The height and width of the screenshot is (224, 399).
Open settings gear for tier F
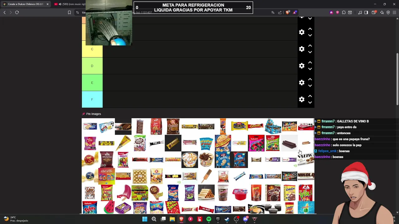click(301, 100)
